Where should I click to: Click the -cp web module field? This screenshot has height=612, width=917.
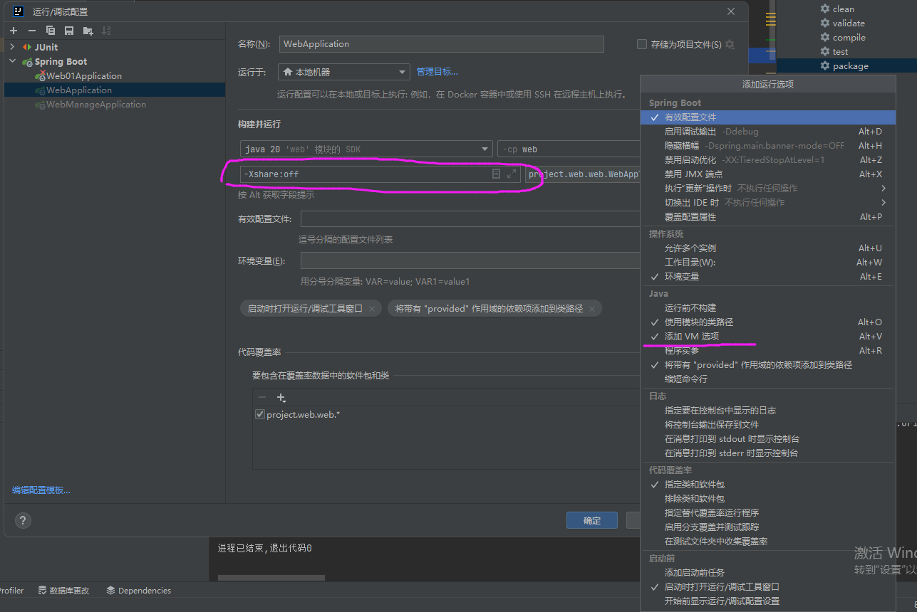pos(569,149)
